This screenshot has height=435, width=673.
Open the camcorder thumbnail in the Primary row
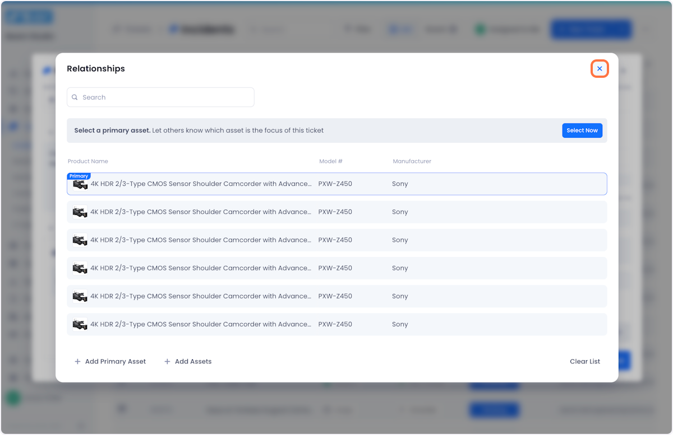click(x=80, y=184)
